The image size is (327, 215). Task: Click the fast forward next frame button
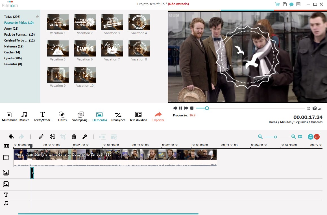[x=186, y=108]
